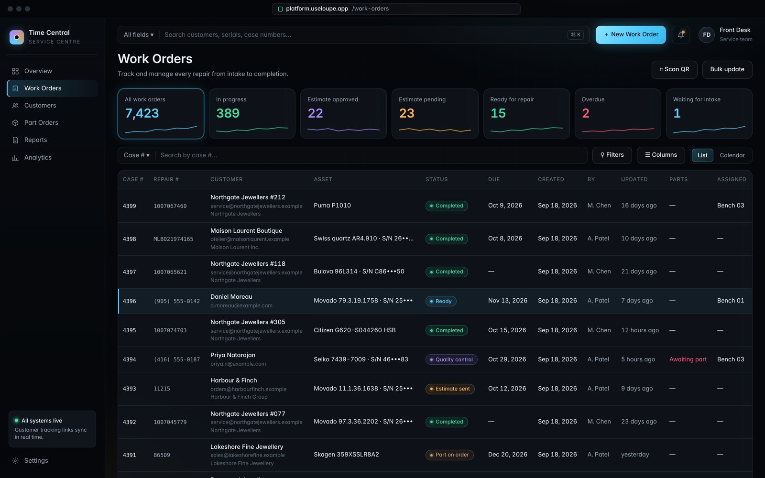Click the Scan QR button
This screenshot has width=765, height=478.
(674, 69)
